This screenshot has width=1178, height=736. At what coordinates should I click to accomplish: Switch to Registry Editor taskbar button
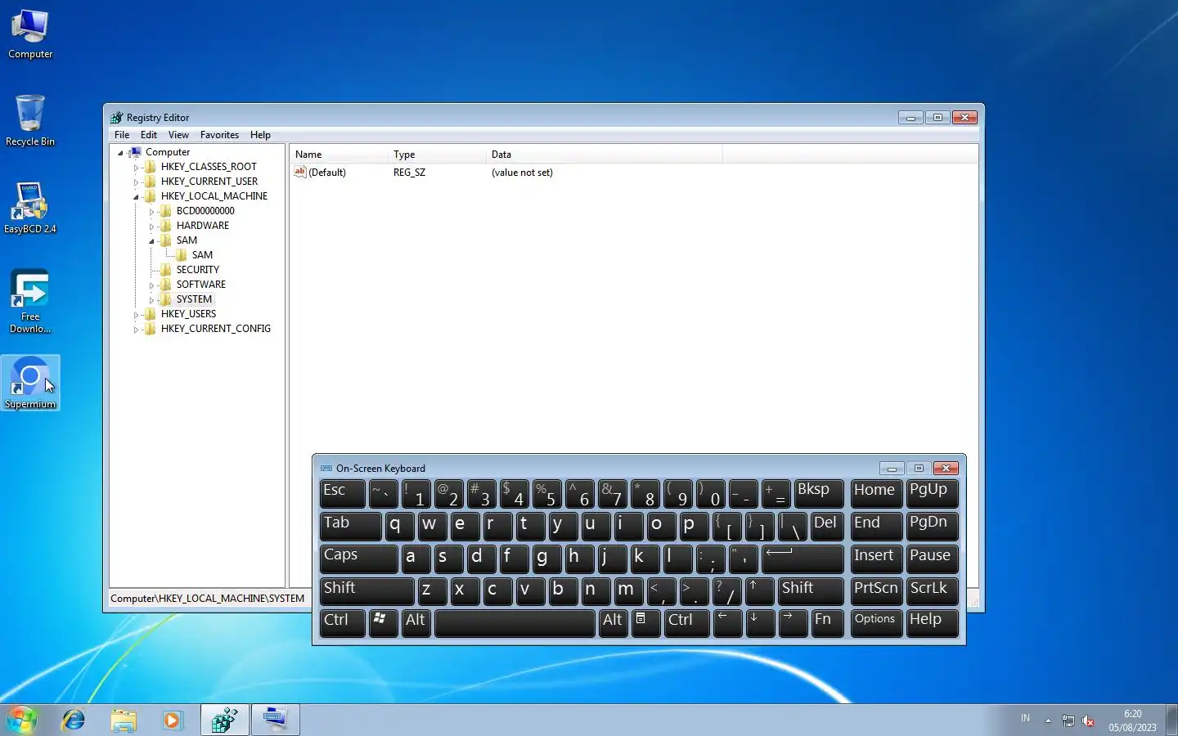click(225, 720)
